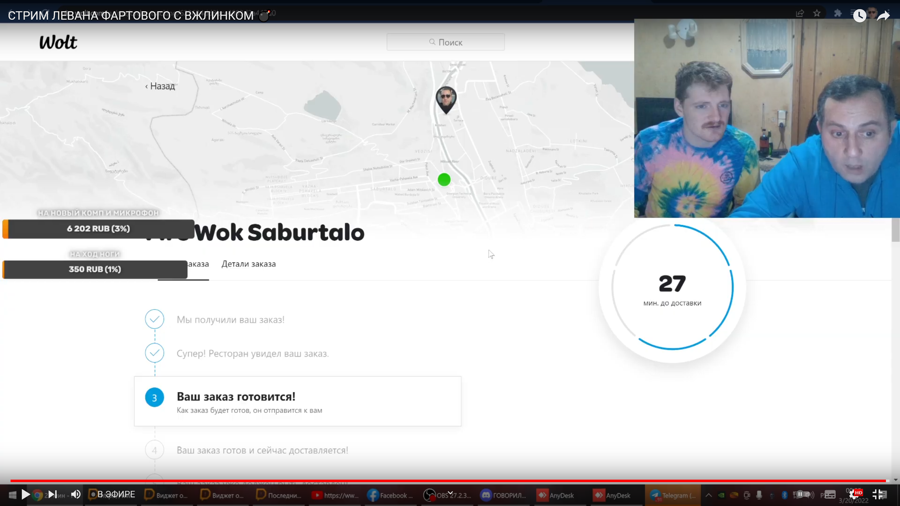Open the video settings gear with HD badge
900x506 pixels.
click(855, 494)
